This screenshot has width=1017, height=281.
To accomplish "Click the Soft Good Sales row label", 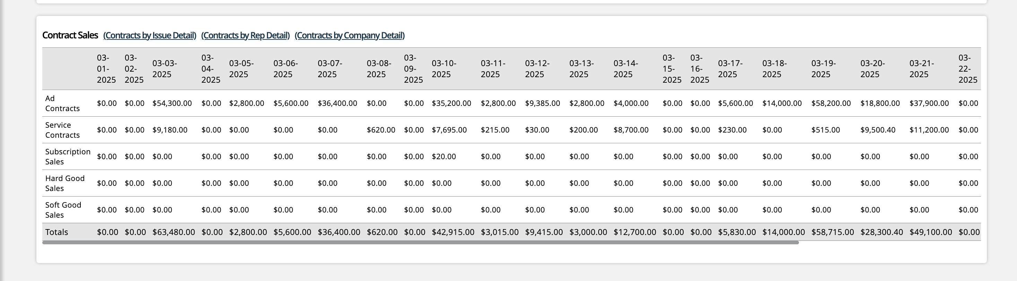I will 63,210.
